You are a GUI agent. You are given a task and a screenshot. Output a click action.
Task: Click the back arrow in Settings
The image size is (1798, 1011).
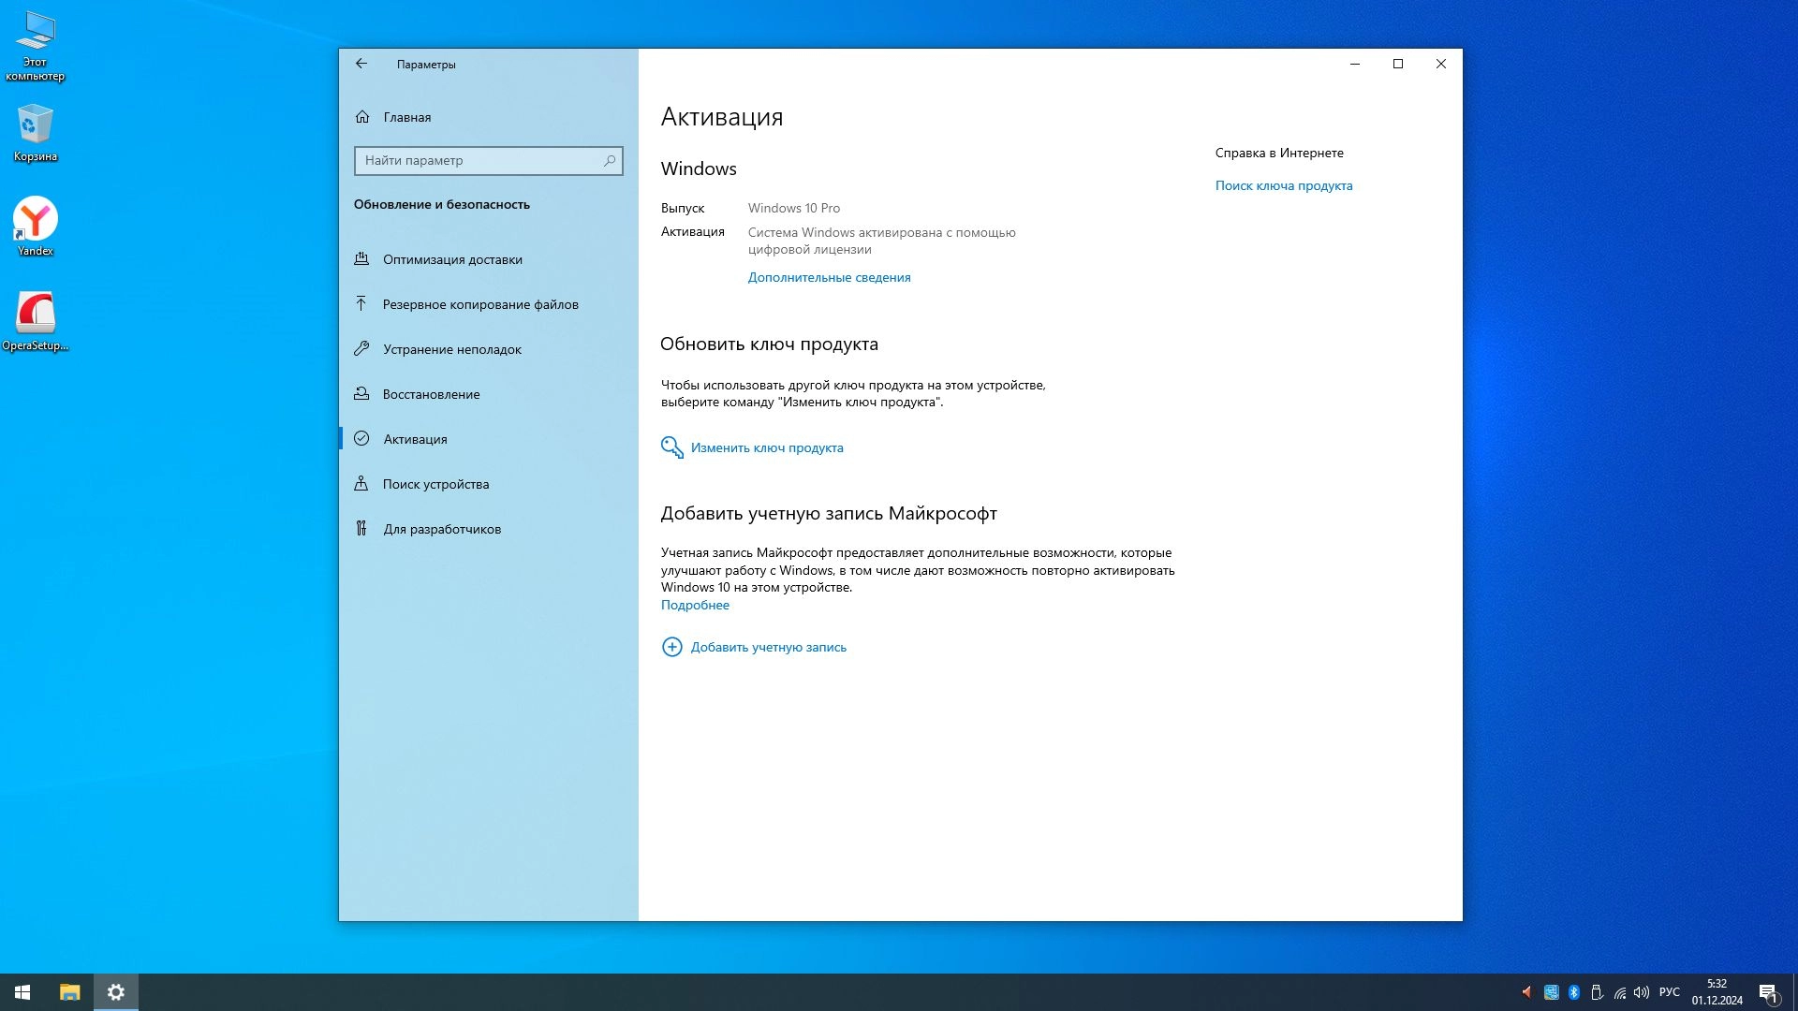point(361,64)
